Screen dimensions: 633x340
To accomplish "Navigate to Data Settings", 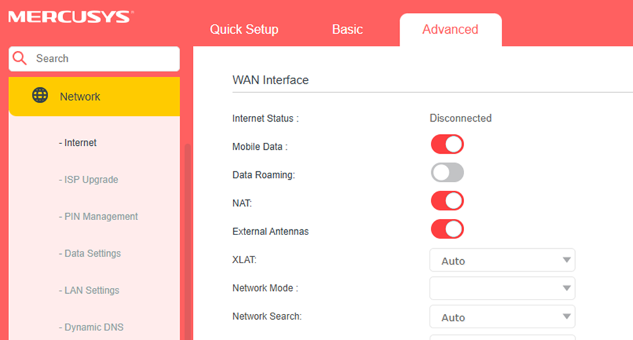I will pyautogui.click(x=92, y=253).
